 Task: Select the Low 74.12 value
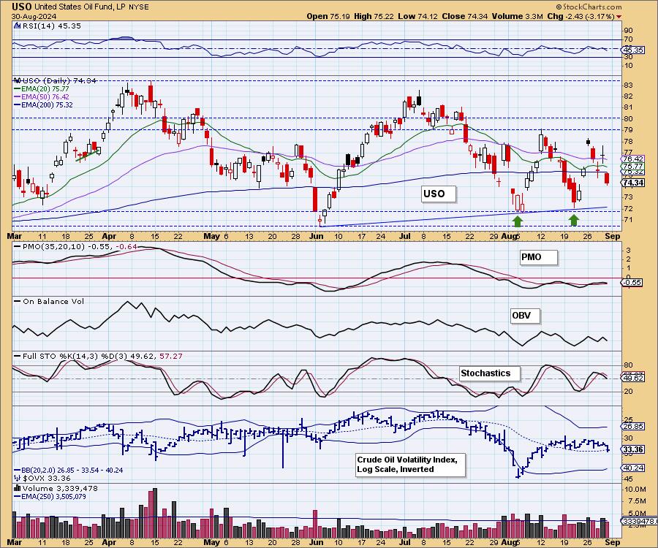coord(417,16)
